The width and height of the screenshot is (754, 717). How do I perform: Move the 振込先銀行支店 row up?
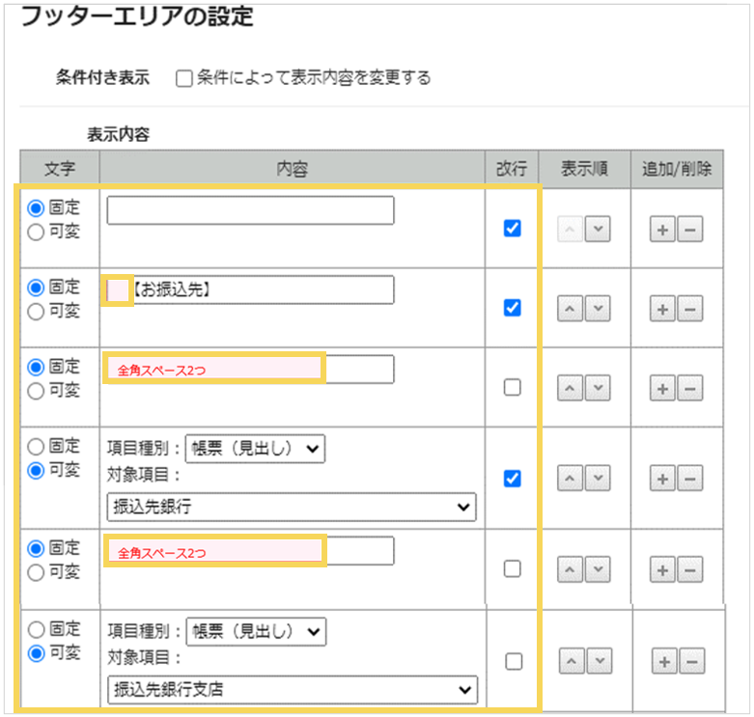(x=572, y=661)
